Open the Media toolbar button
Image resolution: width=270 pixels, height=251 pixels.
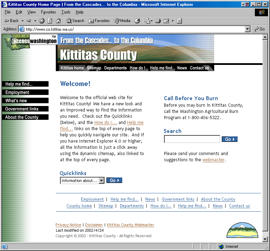(x=122, y=21)
